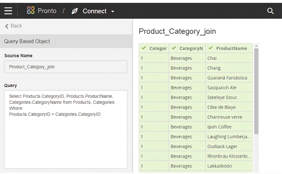Click category ID 1 in Chang row
The height and width of the screenshot is (174, 282).
pyautogui.click(x=154, y=68)
